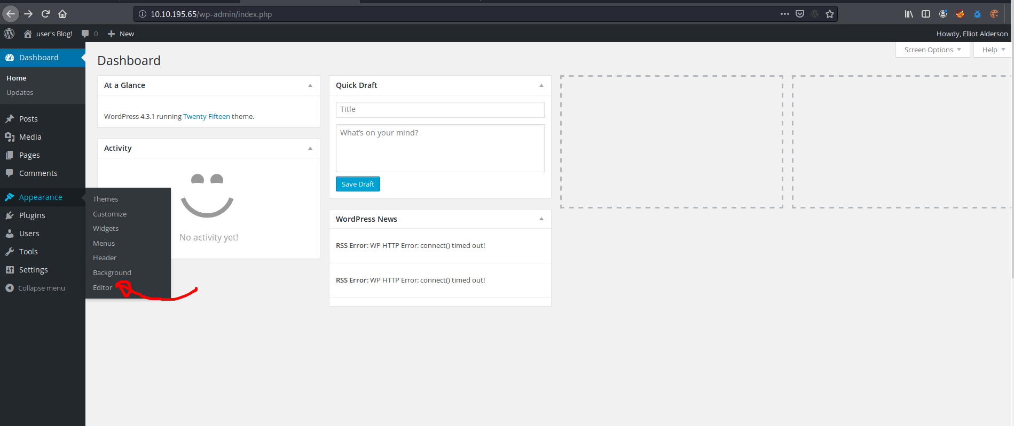Image resolution: width=1014 pixels, height=426 pixels.
Task: Collapse the WordPress News widget
Action: point(541,219)
